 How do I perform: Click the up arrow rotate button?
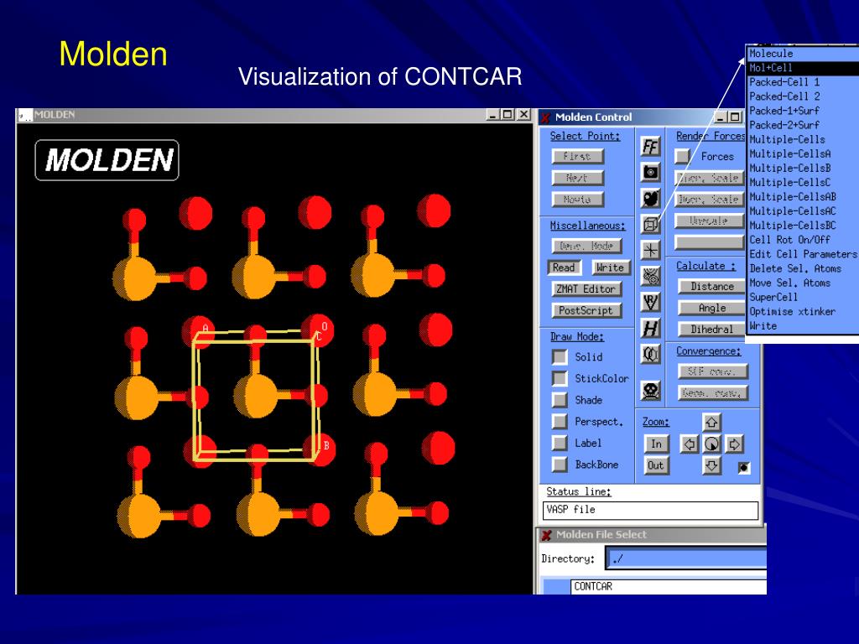[711, 423]
